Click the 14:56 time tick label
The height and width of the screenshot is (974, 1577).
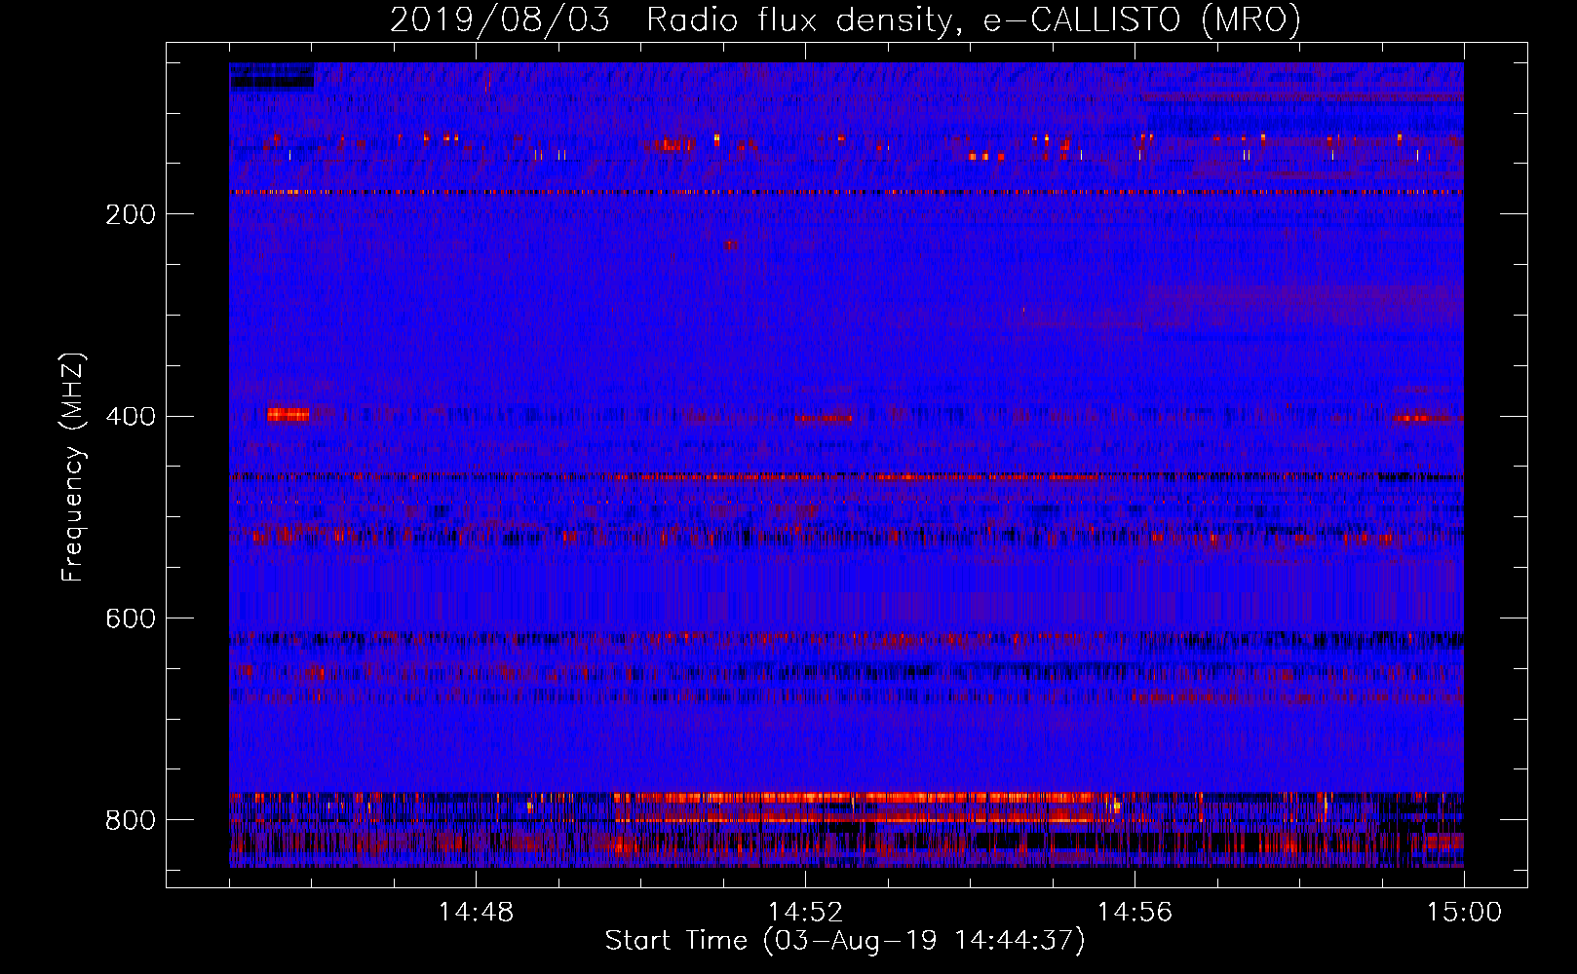pos(1135,913)
